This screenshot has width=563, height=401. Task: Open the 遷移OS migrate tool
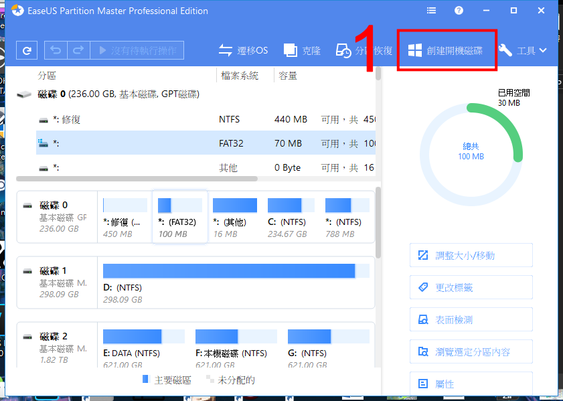[x=243, y=51]
